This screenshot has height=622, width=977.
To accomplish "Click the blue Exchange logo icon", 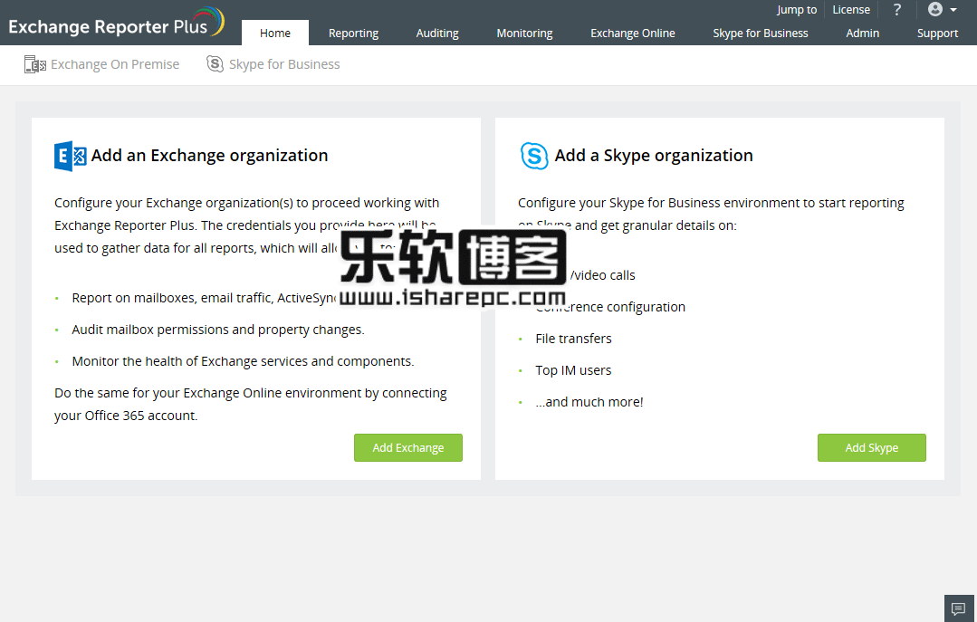I will click(71, 156).
